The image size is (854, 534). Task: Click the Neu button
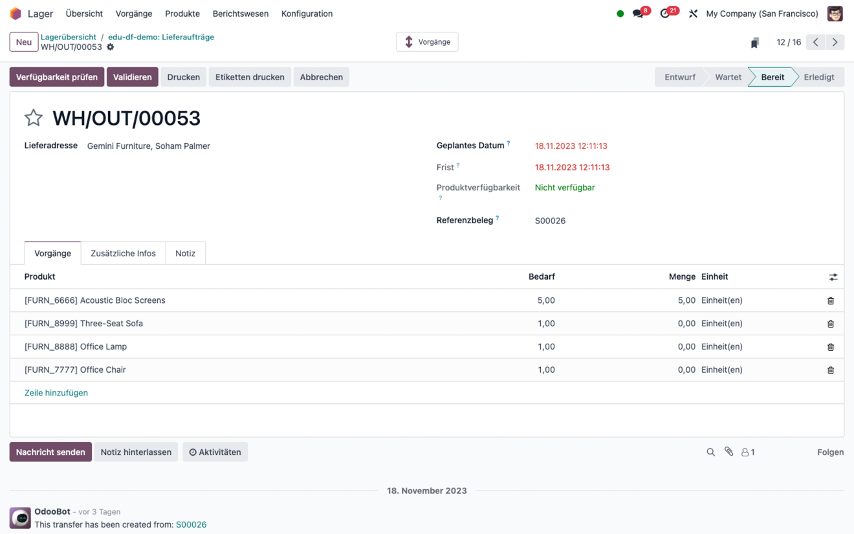point(24,42)
